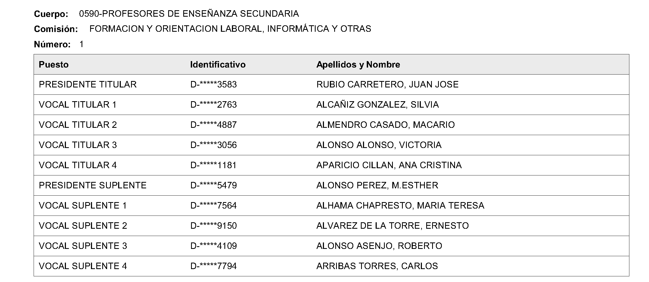Click the Número label
Image resolution: width=649 pixels, height=282 pixels.
[x=52, y=44]
